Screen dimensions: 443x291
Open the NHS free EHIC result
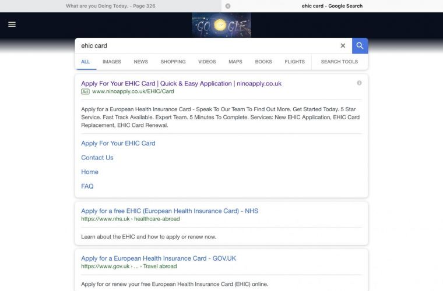click(170, 211)
